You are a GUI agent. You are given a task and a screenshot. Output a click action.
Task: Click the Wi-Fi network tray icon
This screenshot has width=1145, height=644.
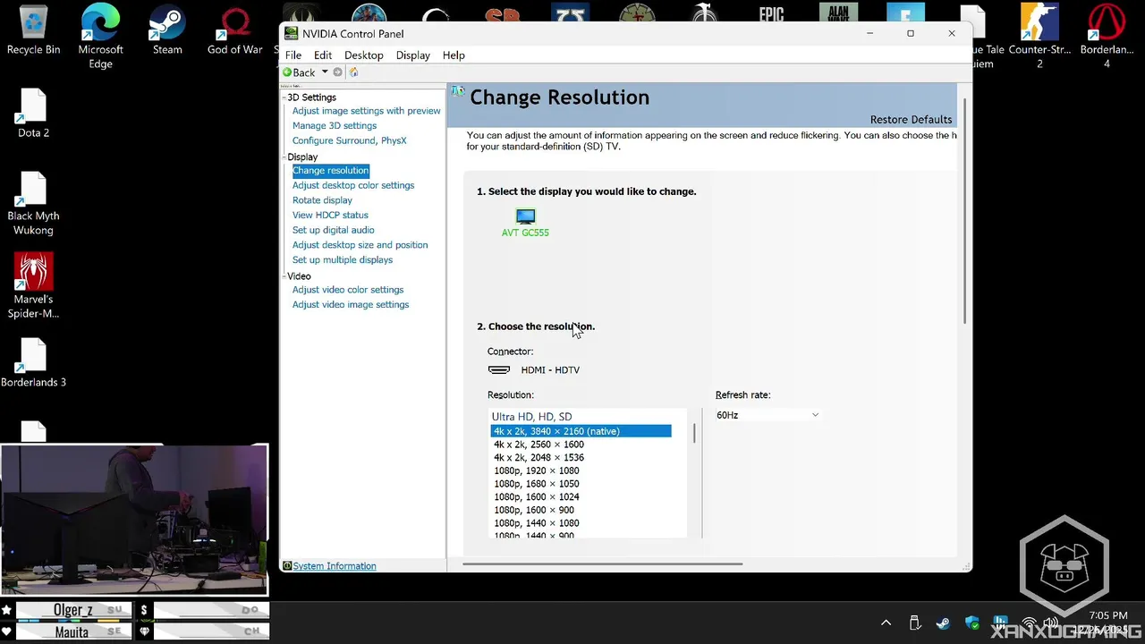tap(1030, 623)
